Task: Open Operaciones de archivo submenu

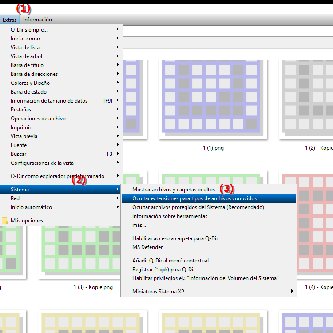Action: click(61, 119)
